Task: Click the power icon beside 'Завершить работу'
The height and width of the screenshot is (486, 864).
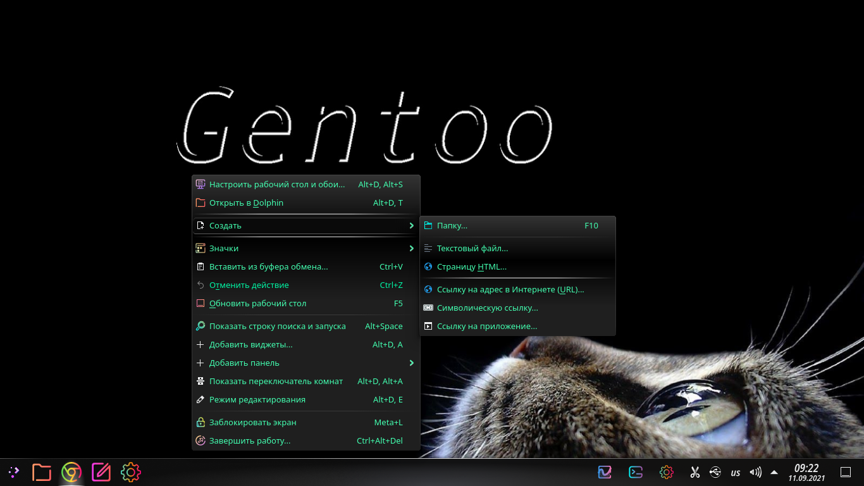Action: tap(201, 440)
